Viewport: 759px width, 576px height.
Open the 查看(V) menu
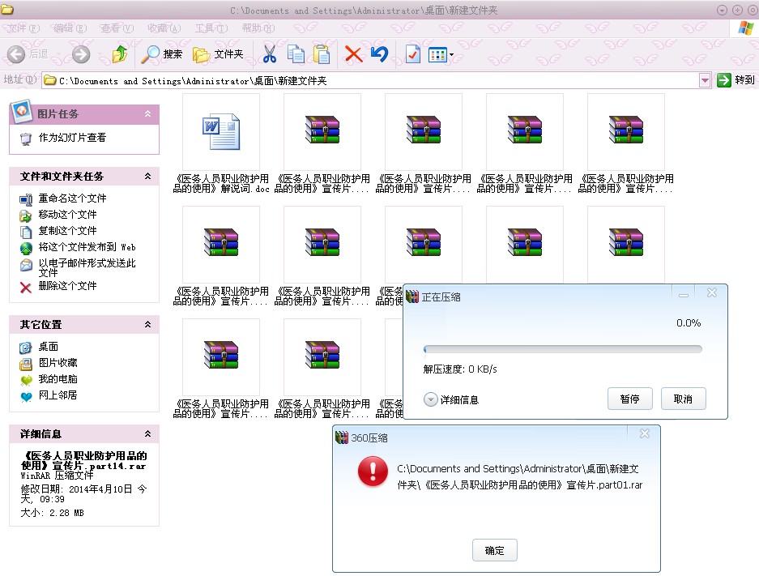coord(116,28)
